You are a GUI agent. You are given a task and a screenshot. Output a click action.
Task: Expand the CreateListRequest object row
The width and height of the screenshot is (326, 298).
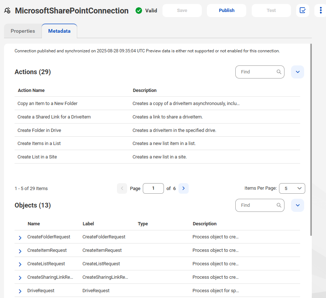(x=20, y=265)
